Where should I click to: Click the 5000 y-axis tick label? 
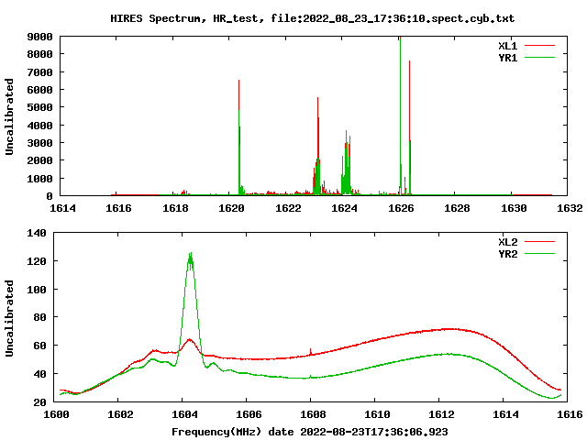tap(39, 107)
